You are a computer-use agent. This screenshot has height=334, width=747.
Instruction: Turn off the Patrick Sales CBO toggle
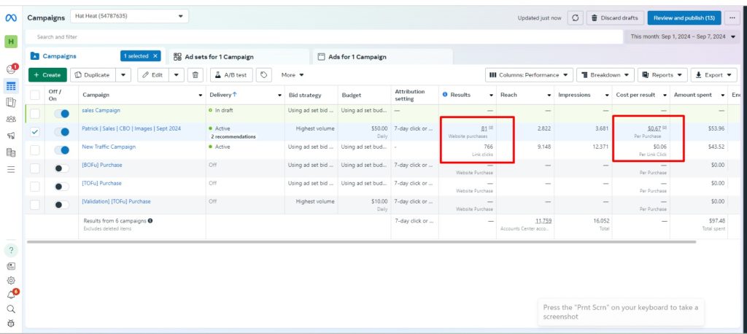click(x=61, y=132)
